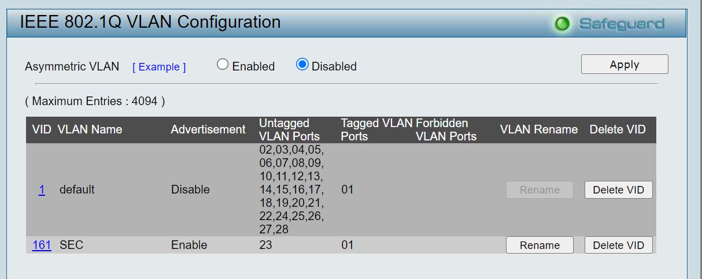Click the untagged port list of default VLAN
This screenshot has width=702, height=279.
click(292, 189)
